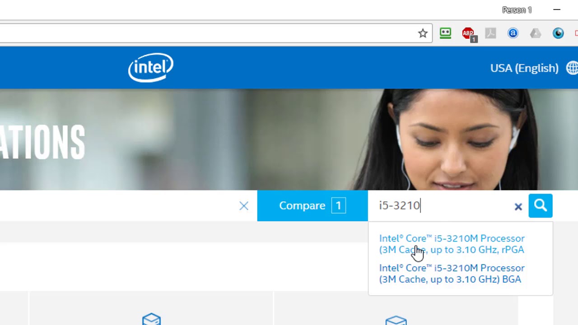Select the i5-3210M BGA processor suggestion
Image resolution: width=578 pixels, height=325 pixels.
tap(452, 274)
